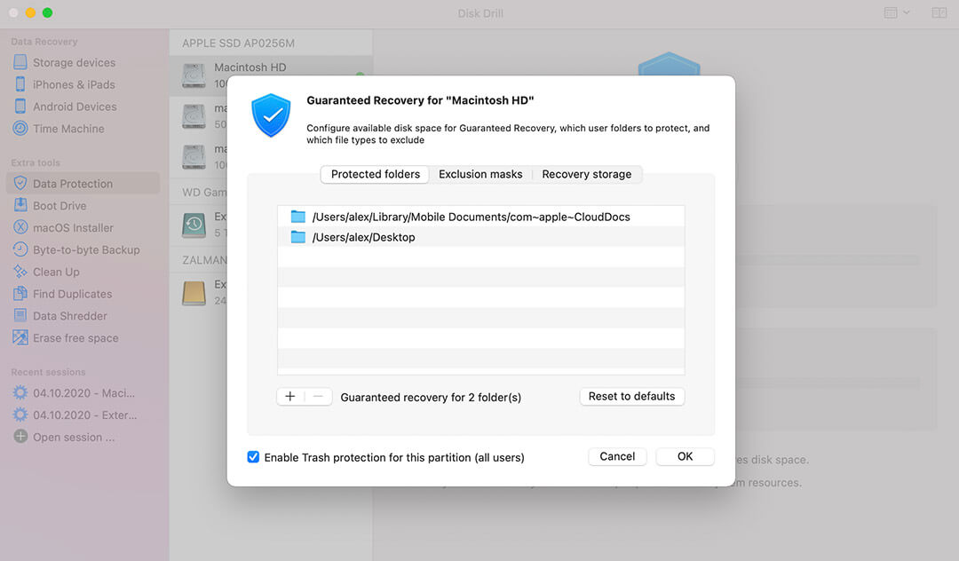Image resolution: width=959 pixels, height=561 pixels.
Task: Add a protected folder with plus
Action: (289, 396)
